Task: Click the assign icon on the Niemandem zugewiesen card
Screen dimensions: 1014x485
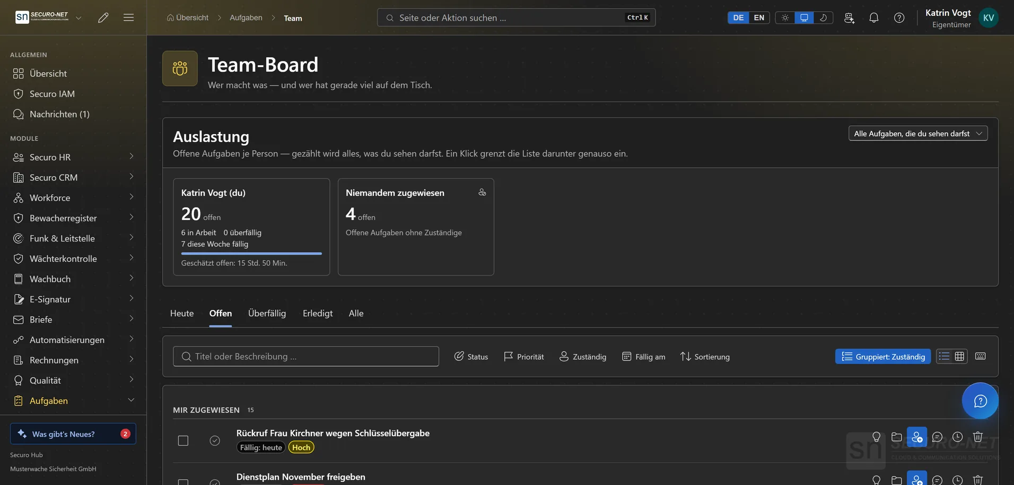Action: point(482,192)
